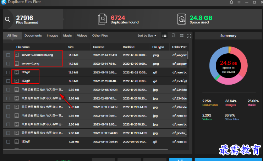Sort by the Size column header
Viewport: 263px width, 161px height.
click(71, 47)
